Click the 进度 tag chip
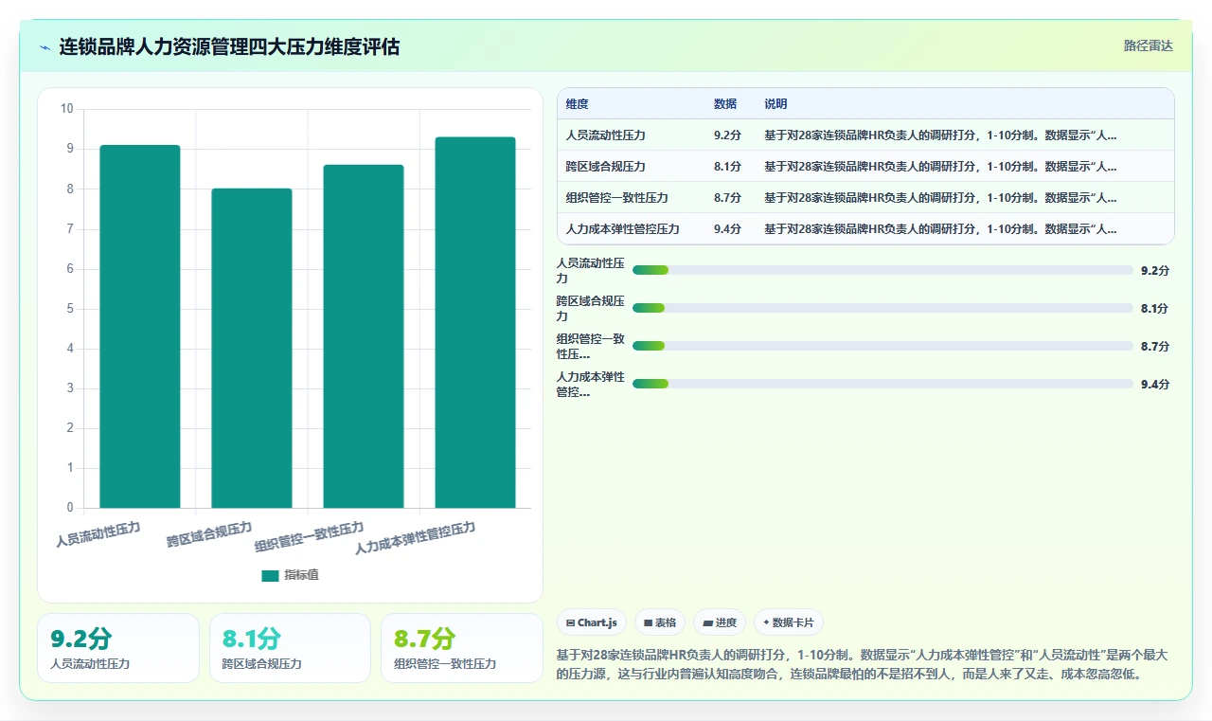Viewport: 1212px width, 721px height. (x=720, y=622)
